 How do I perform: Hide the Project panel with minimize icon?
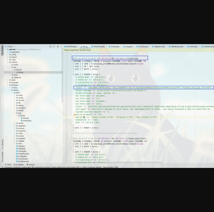61,46
